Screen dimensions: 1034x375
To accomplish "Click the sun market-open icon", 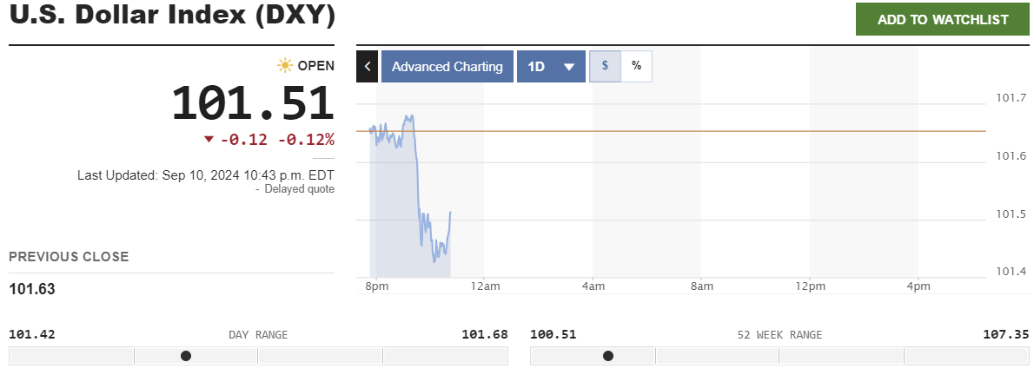I will [285, 66].
